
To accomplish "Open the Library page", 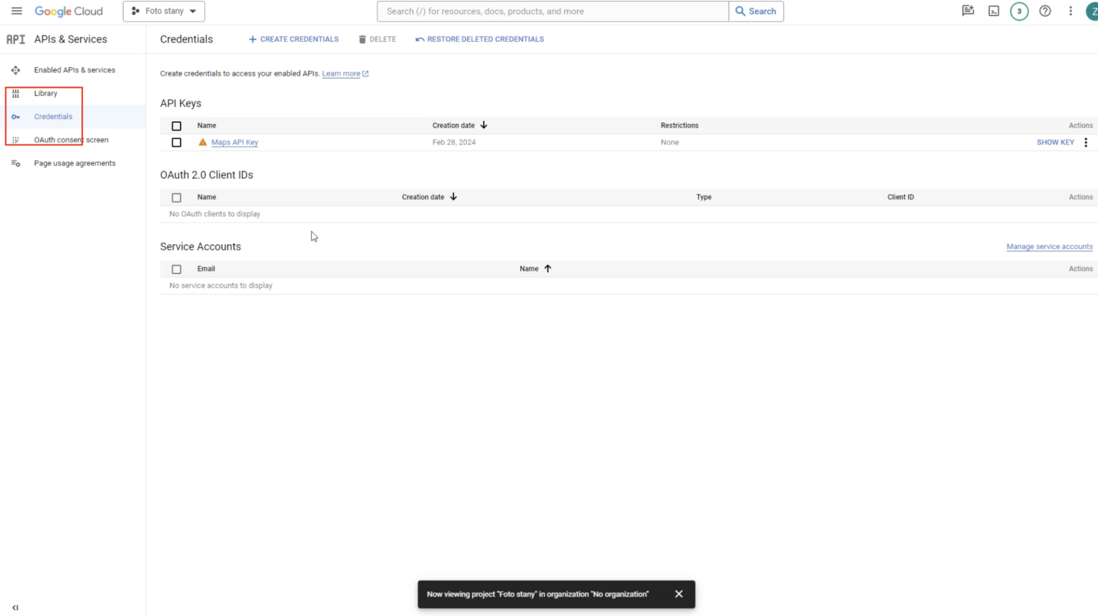I will tap(46, 93).
